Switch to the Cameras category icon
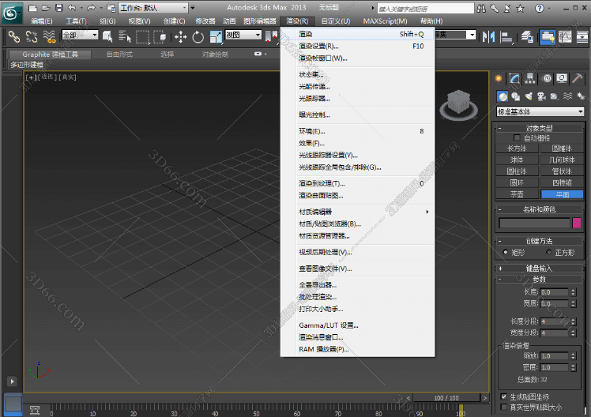591x417 pixels. tap(540, 96)
